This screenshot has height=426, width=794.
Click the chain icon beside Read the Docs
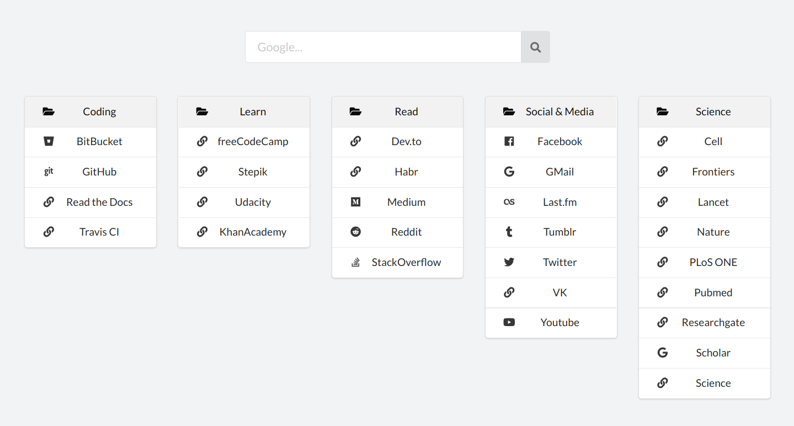pyautogui.click(x=49, y=202)
